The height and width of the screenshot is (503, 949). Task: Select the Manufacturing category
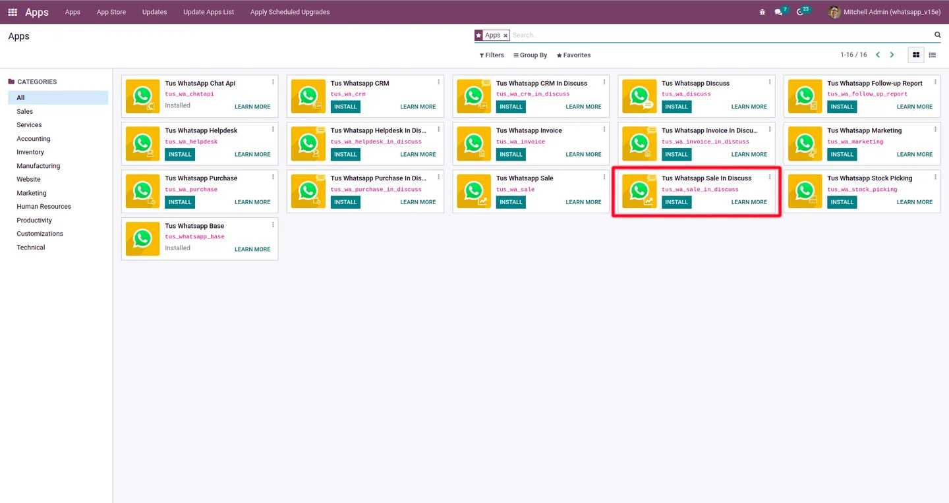click(x=58, y=166)
